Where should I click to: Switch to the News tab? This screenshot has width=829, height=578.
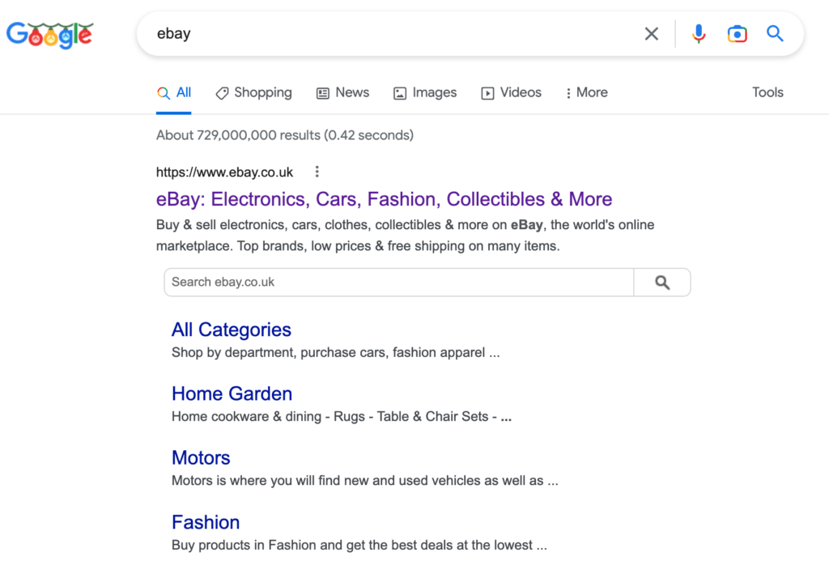(x=342, y=93)
